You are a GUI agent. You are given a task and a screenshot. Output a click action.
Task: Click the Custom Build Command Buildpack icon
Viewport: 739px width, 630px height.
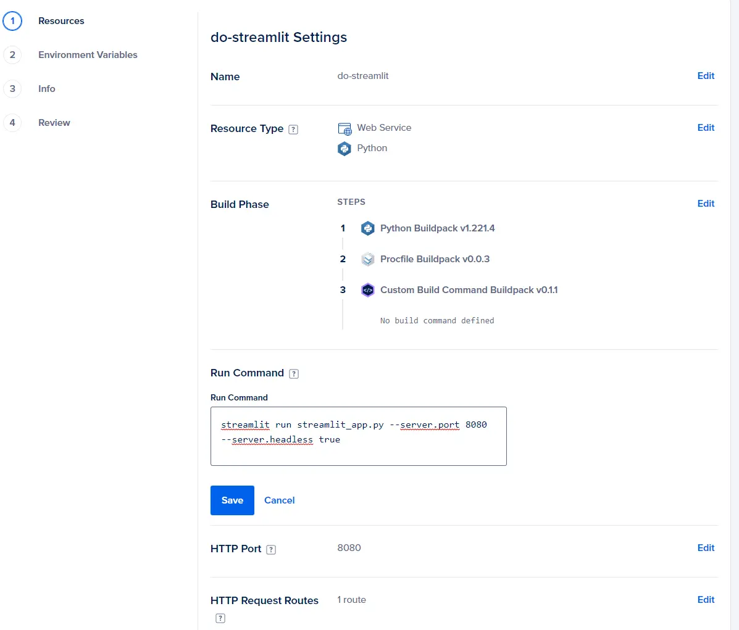(367, 290)
